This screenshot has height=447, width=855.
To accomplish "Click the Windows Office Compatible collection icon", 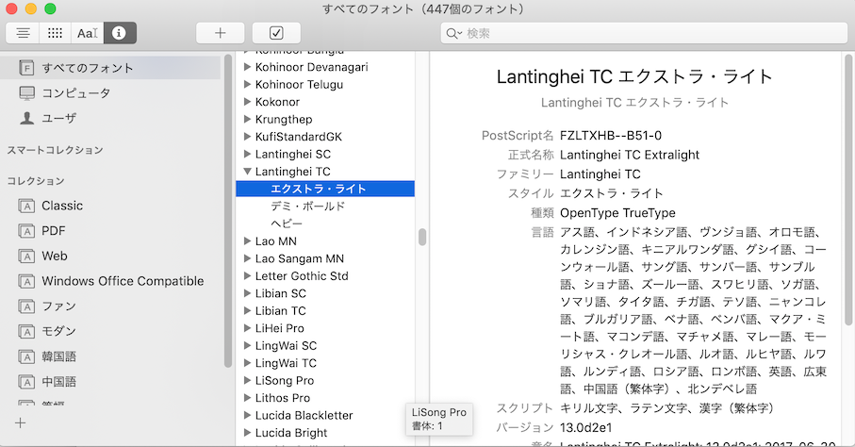I will coord(26,281).
